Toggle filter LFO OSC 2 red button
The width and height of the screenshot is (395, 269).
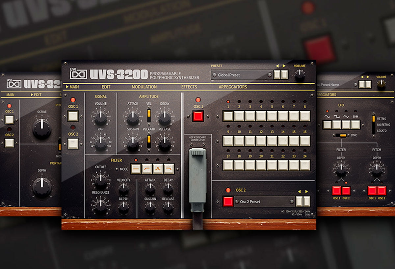pos(346,191)
